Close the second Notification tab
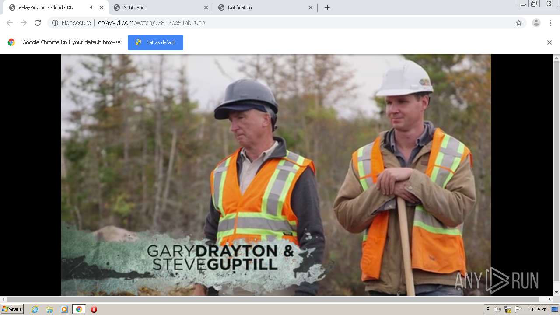Viewport: 560px width, 315px height. tap(311, 7)
